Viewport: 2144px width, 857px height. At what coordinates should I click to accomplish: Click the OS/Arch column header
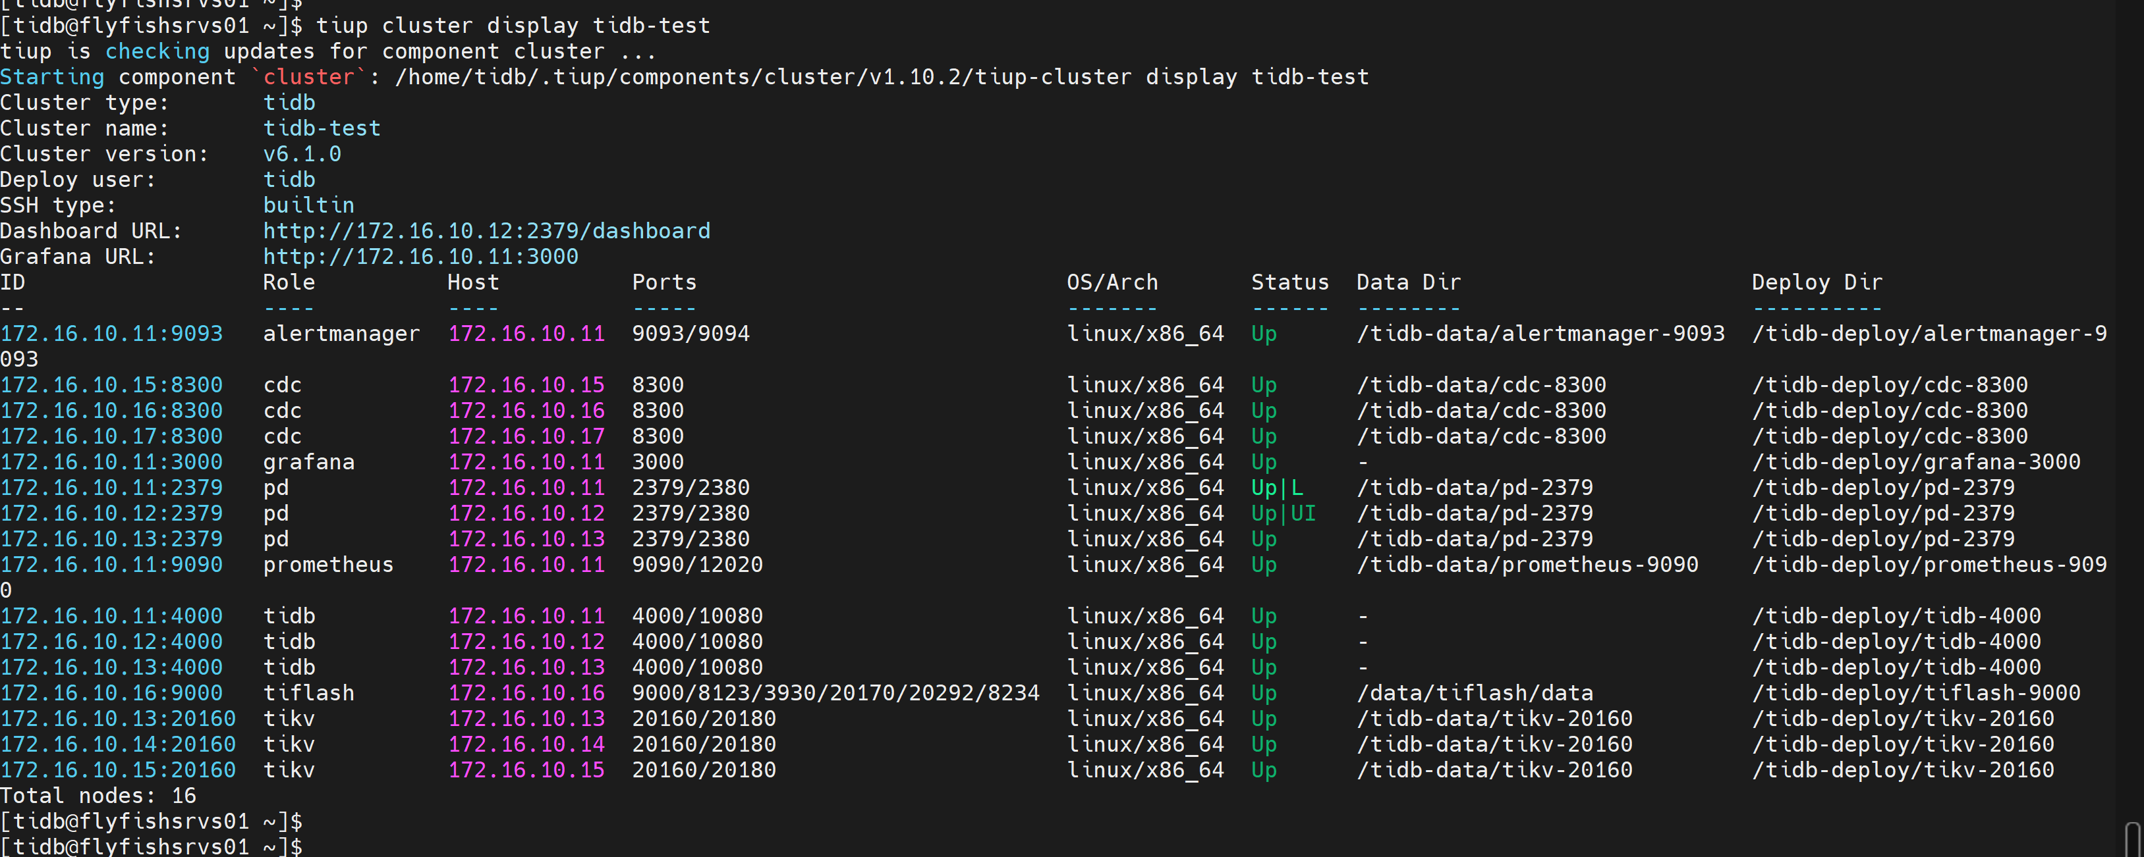1113,282
